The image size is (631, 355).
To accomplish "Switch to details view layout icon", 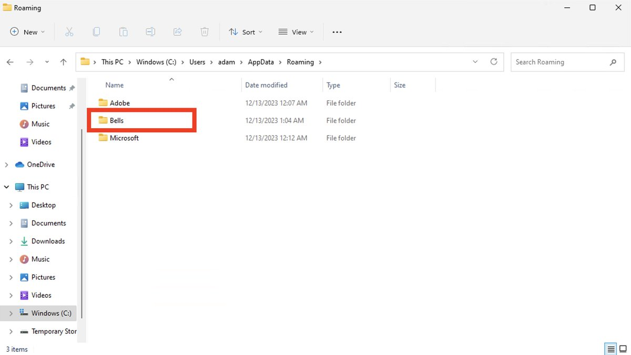I will (x=610, y=349).
